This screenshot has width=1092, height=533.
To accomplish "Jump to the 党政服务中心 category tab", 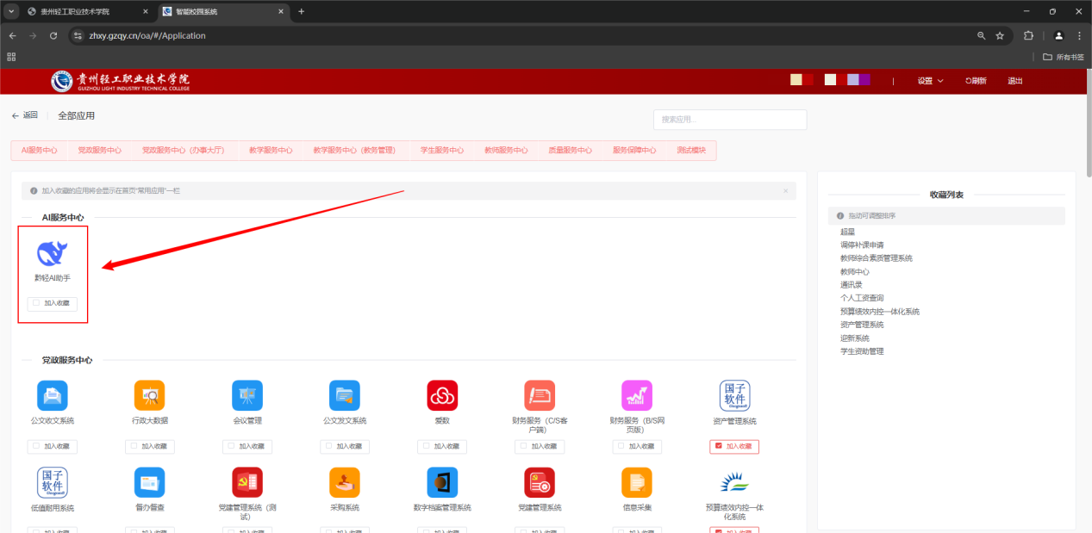I will point(99,150).
